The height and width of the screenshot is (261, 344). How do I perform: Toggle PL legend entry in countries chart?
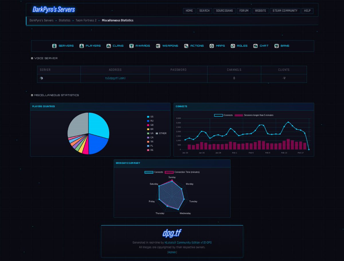pyautogui.click(x=150, y=146)
